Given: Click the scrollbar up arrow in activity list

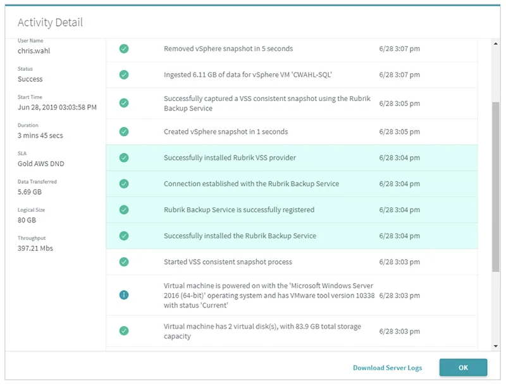Looking at the screenshot, I should point(496,44).
